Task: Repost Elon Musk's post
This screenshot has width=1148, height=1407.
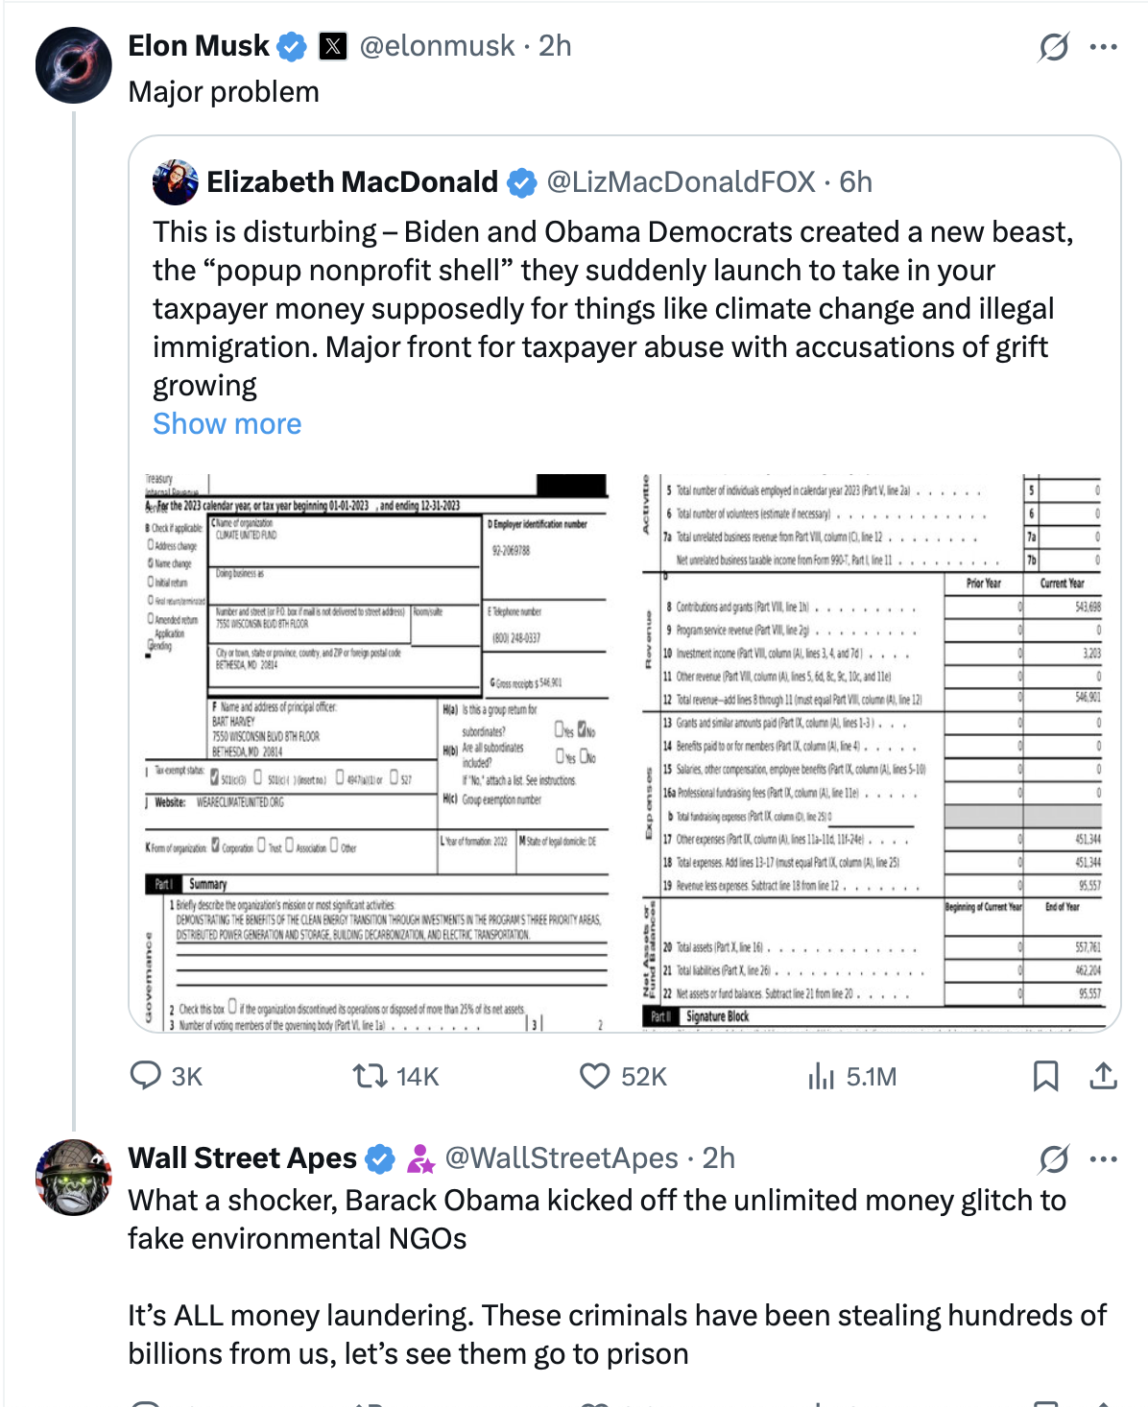Action: [369, 1076]
